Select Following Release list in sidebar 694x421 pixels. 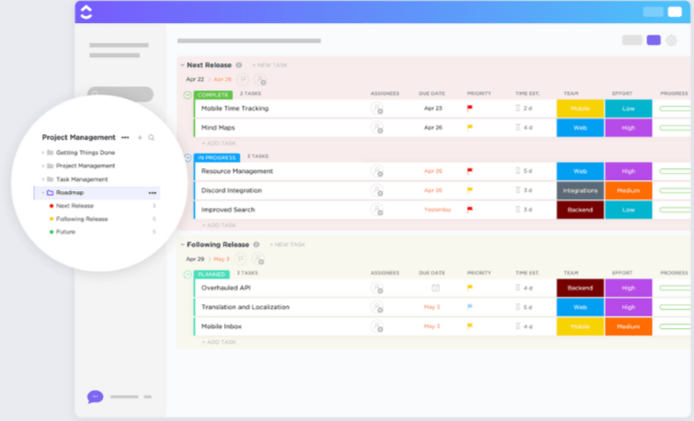pos(82,219)
